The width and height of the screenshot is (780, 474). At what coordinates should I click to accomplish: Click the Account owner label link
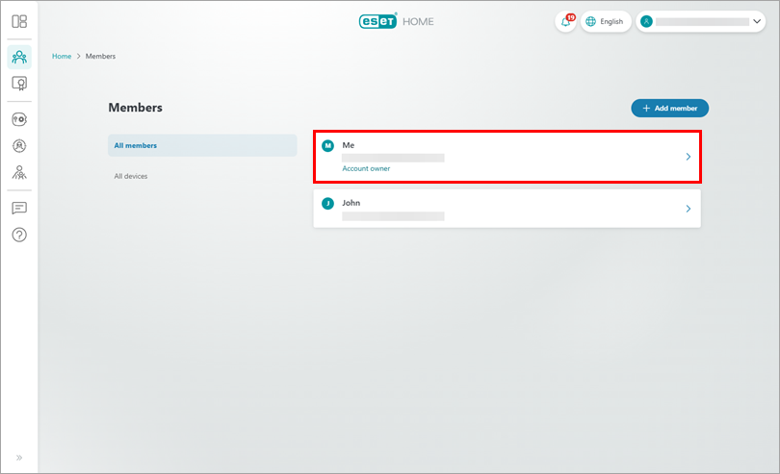click(x=366, y=168)
